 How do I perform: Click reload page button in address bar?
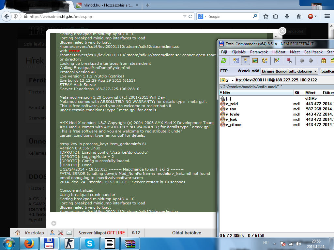[190, 16]
